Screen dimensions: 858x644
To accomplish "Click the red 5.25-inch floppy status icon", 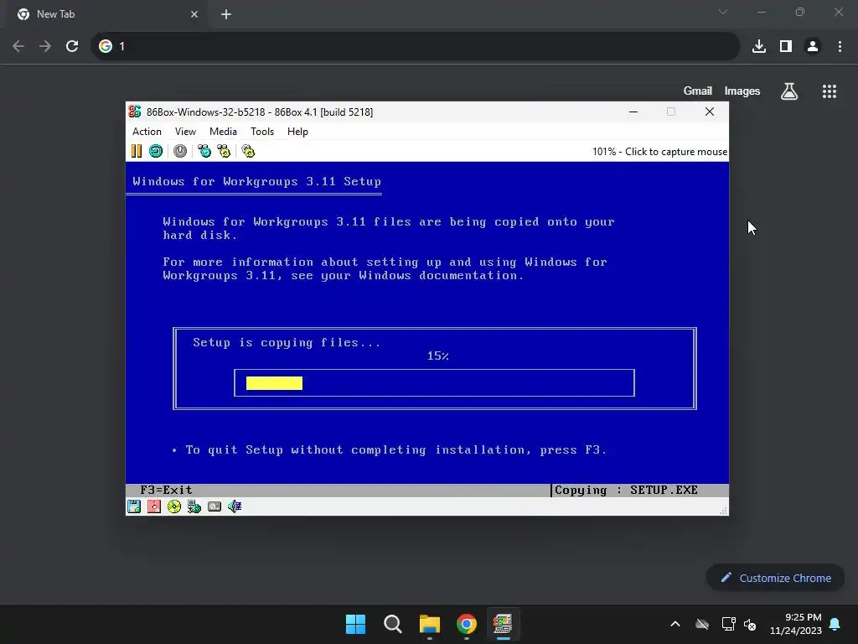I will [154, 506].
